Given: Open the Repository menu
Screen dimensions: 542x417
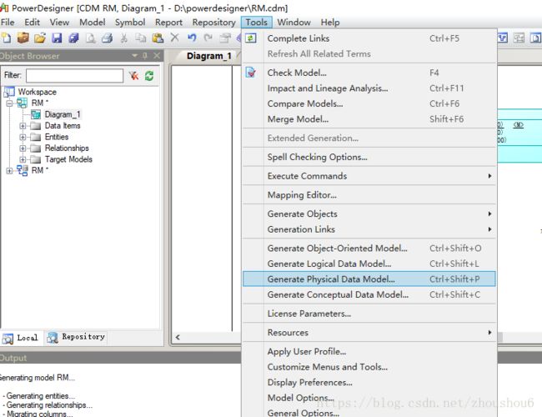Looking at the screenshot, I should click(x=213, y=23).
